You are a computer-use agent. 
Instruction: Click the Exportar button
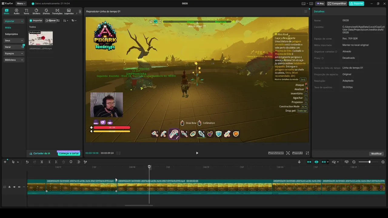(x=356, y=4)
